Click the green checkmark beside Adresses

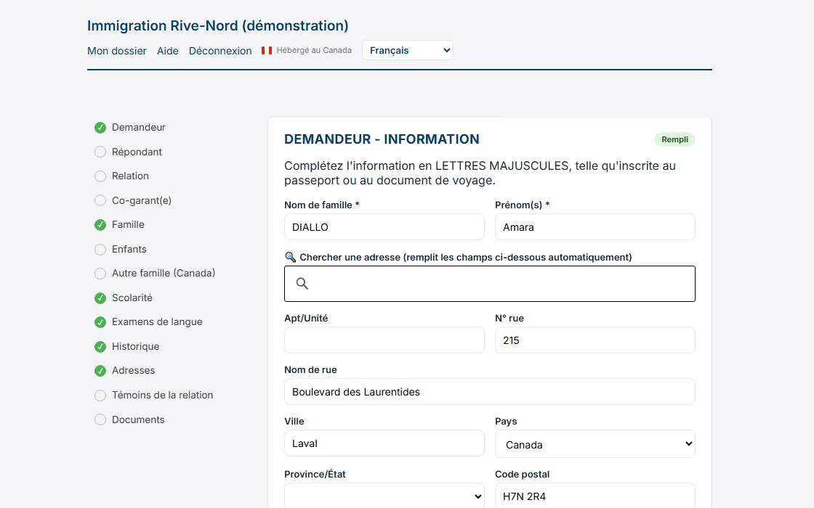100,371
